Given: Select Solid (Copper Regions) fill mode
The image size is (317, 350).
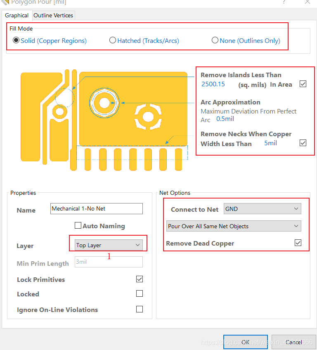Looking at the screenshot, I should point(16,40).
